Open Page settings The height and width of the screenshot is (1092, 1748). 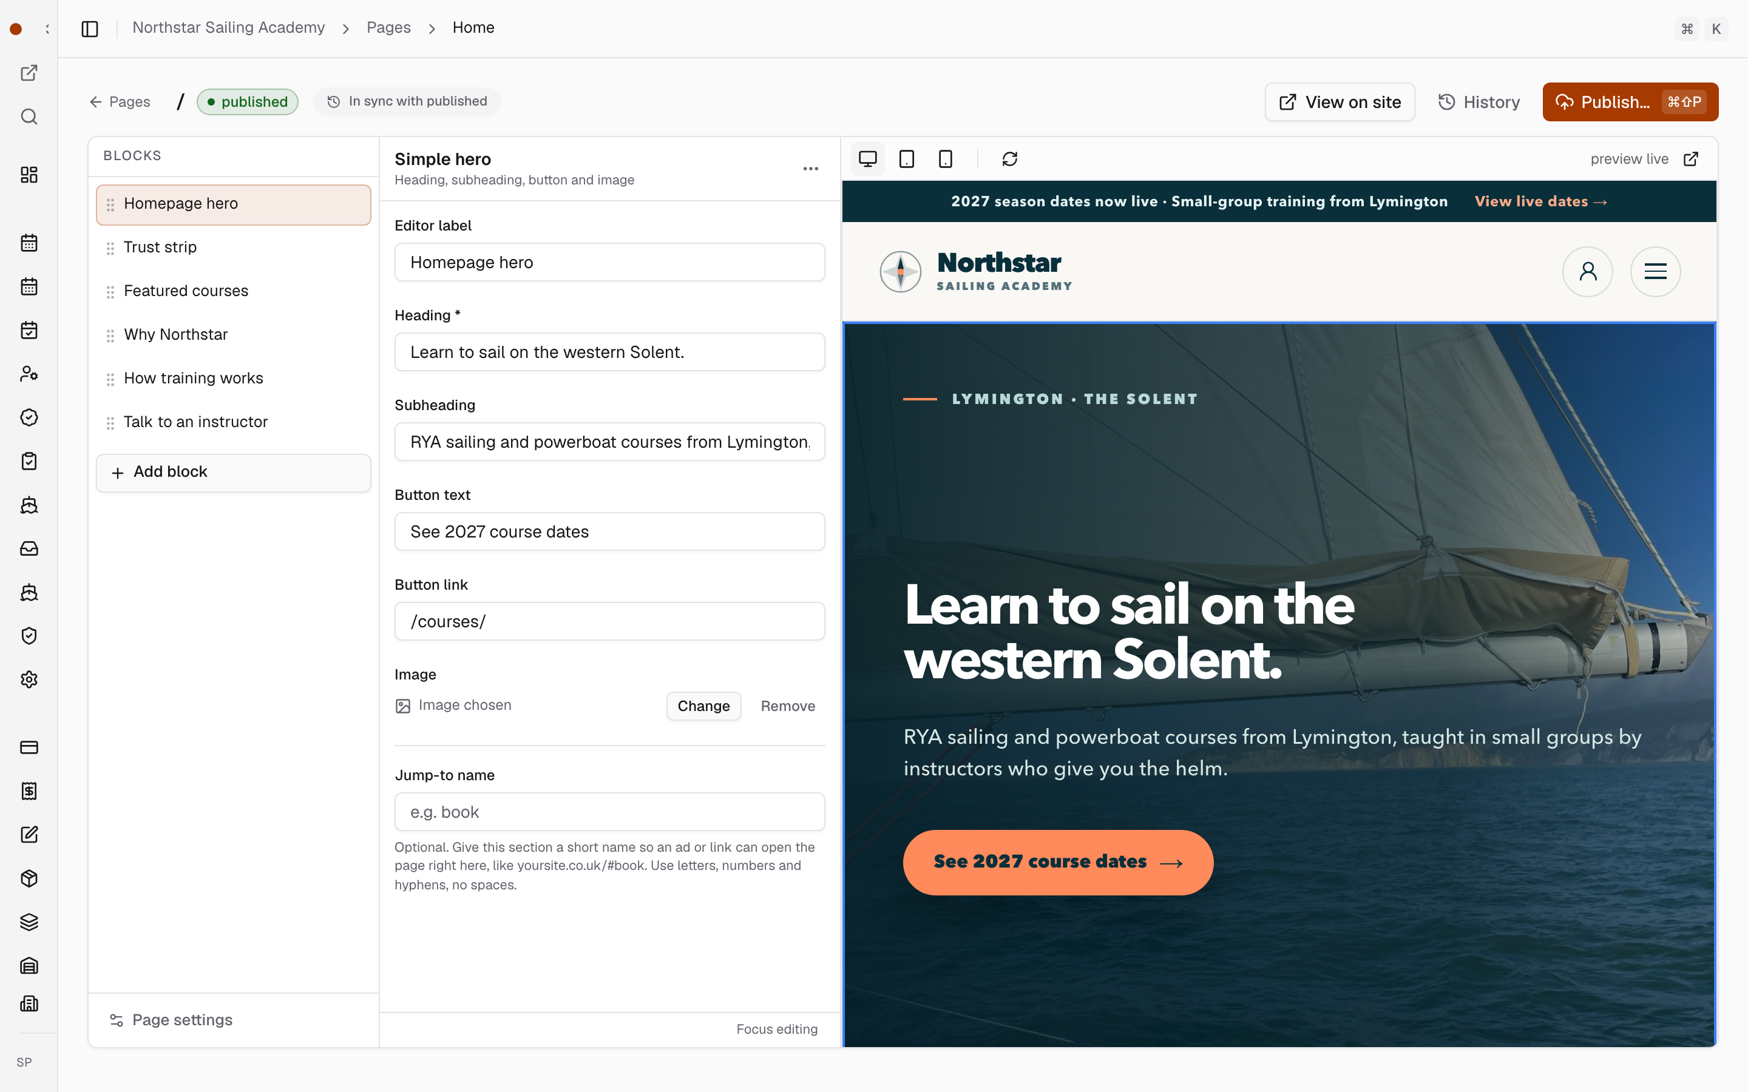[171, 1020]
